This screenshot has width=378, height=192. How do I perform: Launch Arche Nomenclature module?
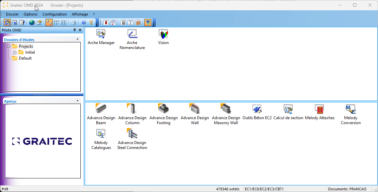click(x=132, y=39)
